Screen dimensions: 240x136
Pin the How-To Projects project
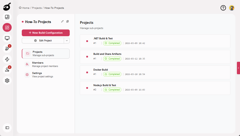(67, 21)
